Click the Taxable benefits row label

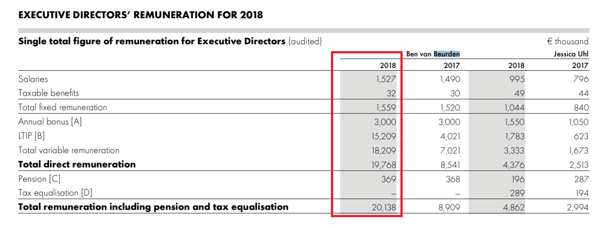pyautogui.click(x=49, y=93)
